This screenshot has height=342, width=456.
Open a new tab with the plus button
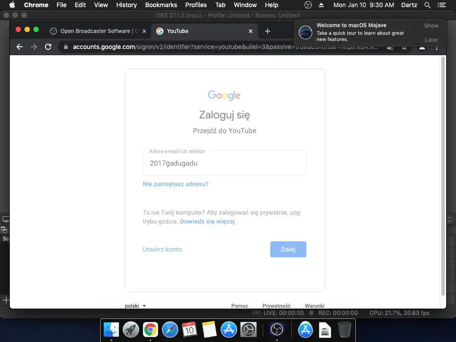[x=268, y=31]
